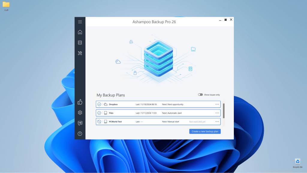307x173 pixels.
Task: Click the tools wrench icon in sidebar
Action: [x=80, y=53]
